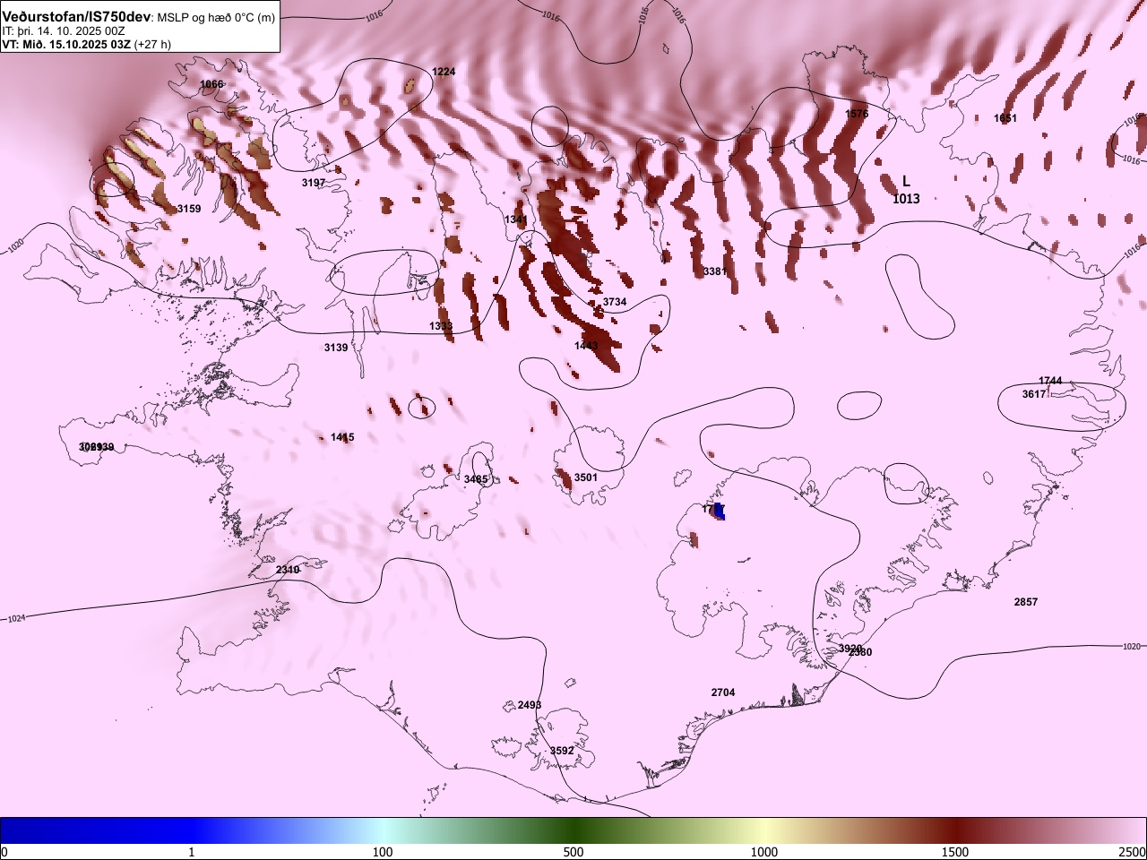Click the 1333 height label

(441, 326)
